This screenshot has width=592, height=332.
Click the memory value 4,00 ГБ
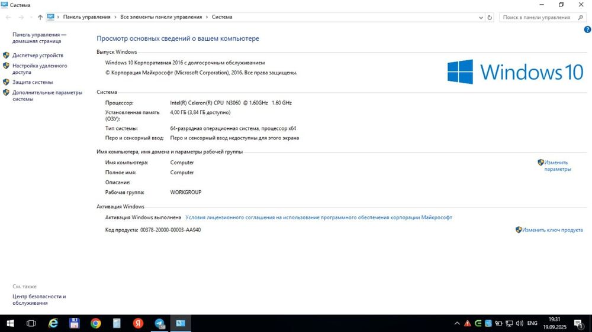click(200, 112)
